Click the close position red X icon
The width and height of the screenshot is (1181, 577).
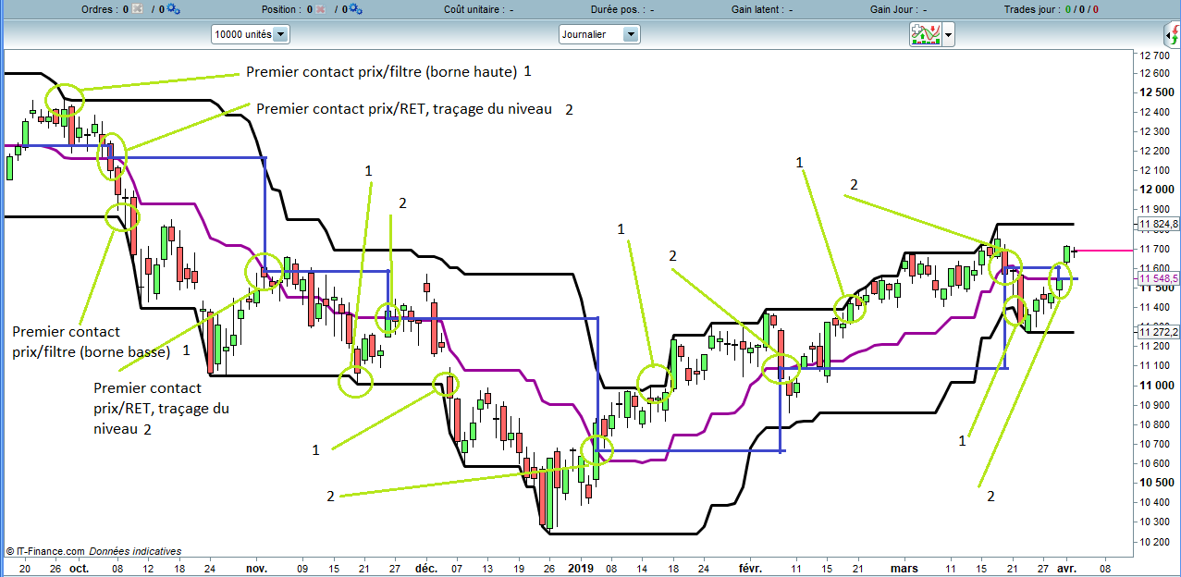coord(320,9)
